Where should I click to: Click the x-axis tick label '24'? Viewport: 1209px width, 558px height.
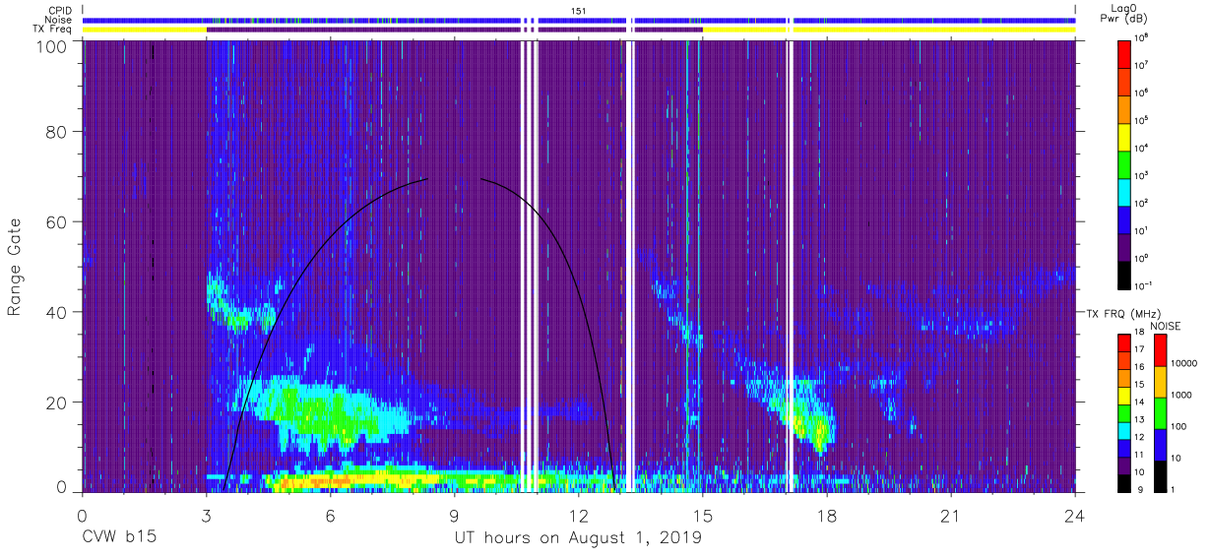point(1075,516)
